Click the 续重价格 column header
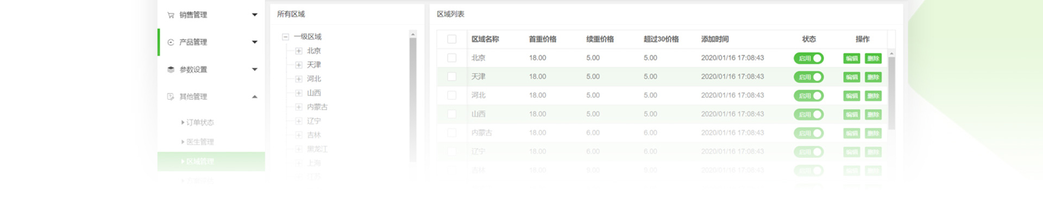The height and width of the screenshot is (204, 1043). [600, 39]
